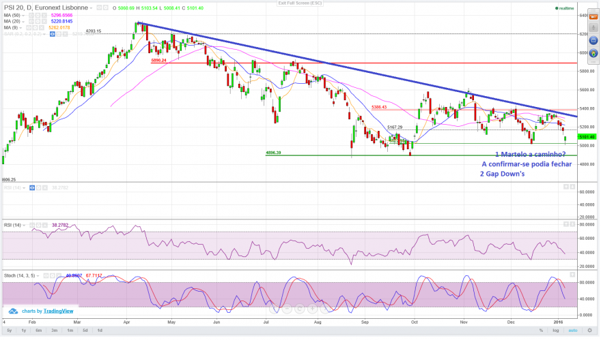
Task: Select the 1d time range
Action: click(x=100, y=331)
